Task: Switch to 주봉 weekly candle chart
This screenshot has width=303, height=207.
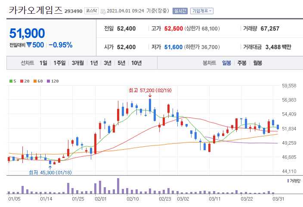Action: [242, 63]
